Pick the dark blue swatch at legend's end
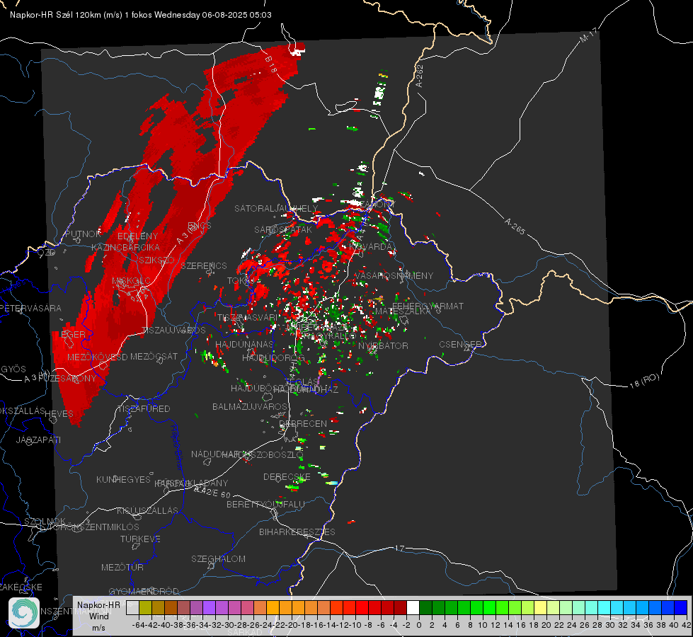Screen dimensions: 693x637 click(x=681, y=607)
